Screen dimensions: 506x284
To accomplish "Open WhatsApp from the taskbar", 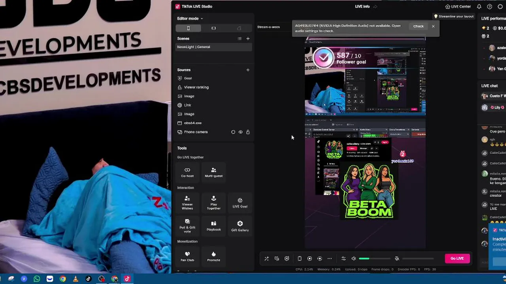I will (37, 279).
